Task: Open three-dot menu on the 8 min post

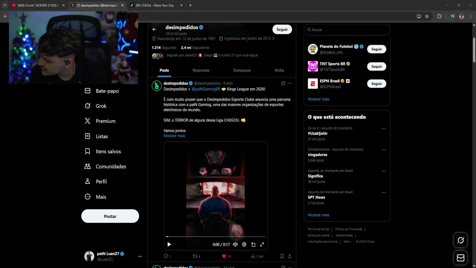Action: [290, 83]
